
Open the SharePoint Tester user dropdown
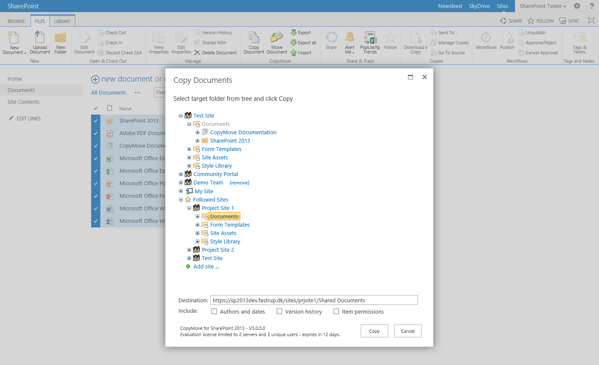[543, 6]
